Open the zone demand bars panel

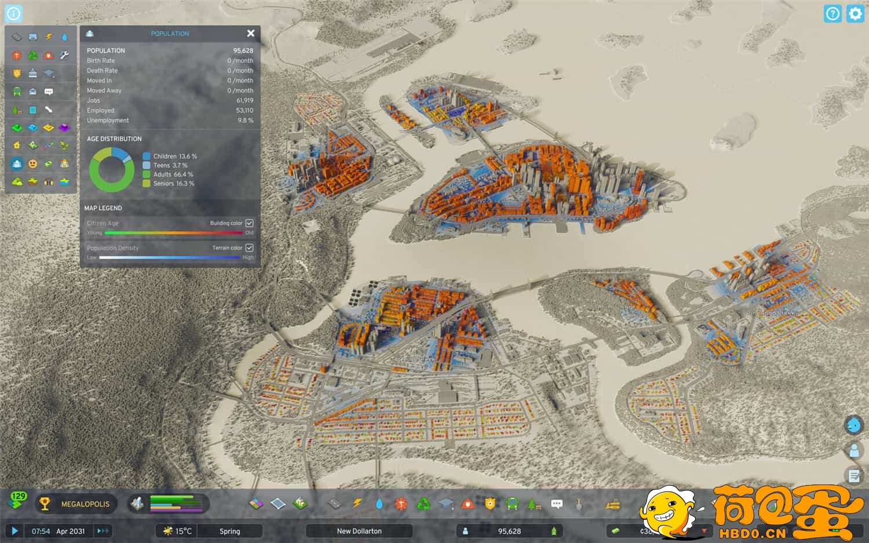tap(168, 504)
